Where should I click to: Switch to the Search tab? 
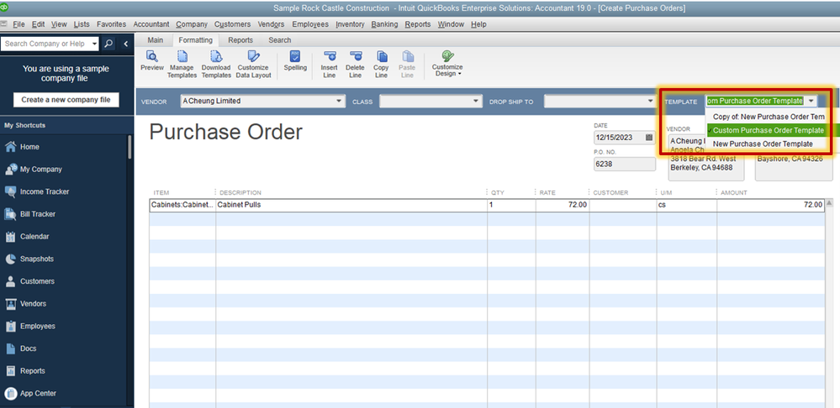click(x=280, y=40)
